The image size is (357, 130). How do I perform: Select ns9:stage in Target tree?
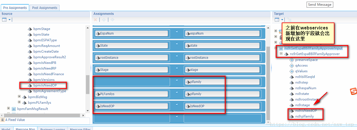302,105
